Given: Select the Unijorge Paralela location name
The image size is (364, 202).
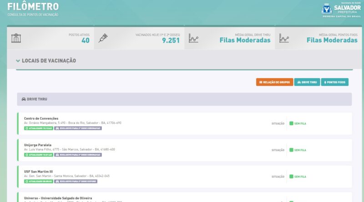Looking at the screenshot, I should 38,145.
